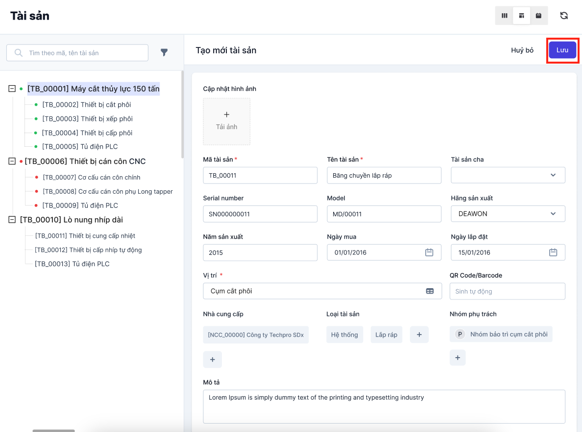
Task: Add another Loại tài sản tag
Action: click(419, 335)
